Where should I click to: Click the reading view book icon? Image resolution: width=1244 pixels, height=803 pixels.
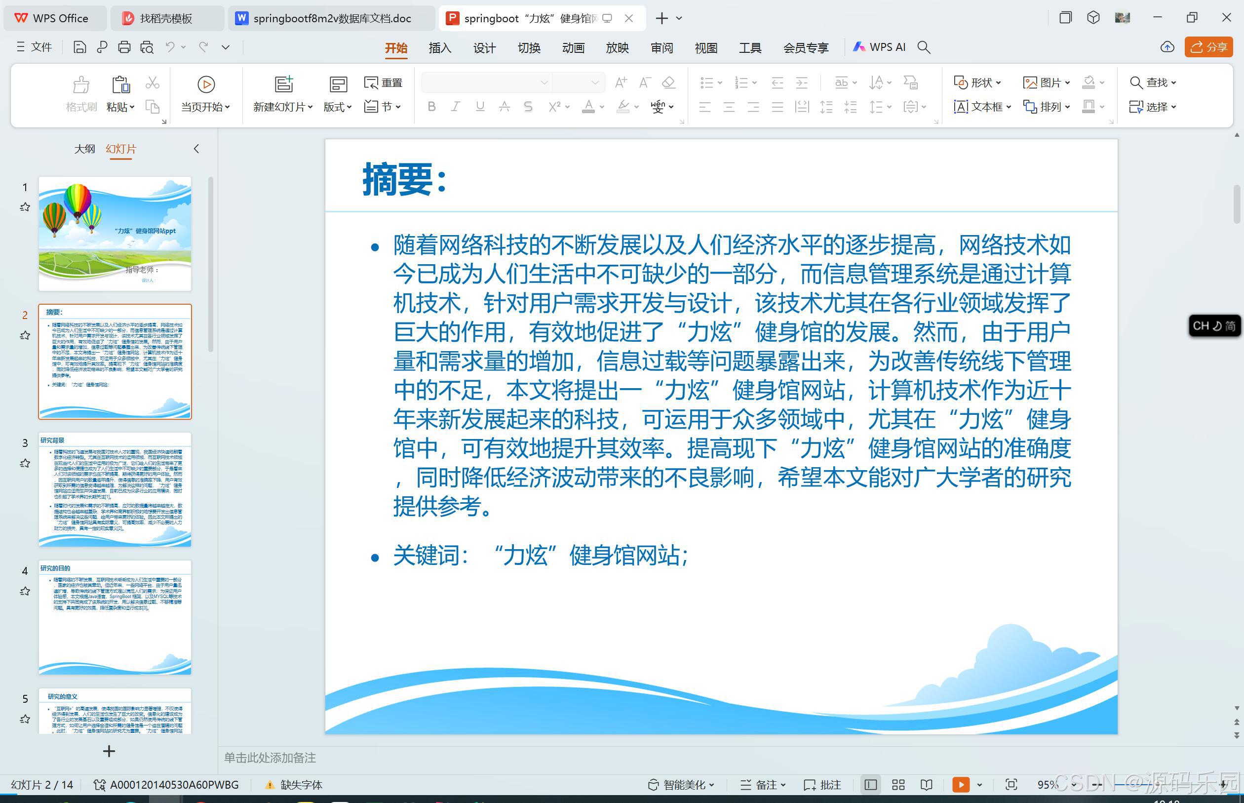click(926, 785)
